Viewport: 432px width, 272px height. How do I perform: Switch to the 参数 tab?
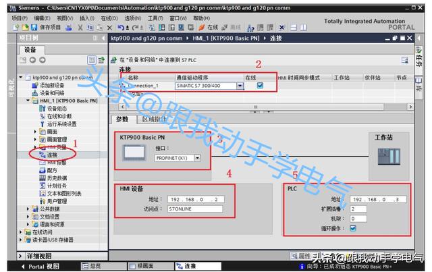(122, 119)
